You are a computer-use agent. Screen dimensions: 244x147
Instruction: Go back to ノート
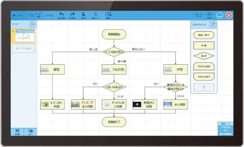[18, 15]
